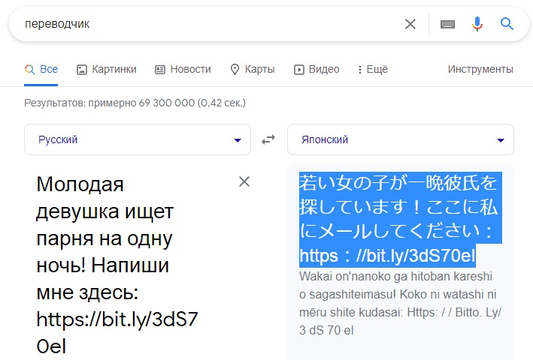This screenshot has width=533, height=360.
Task: Select the Все results tab
Action: (x=41, y=70)
